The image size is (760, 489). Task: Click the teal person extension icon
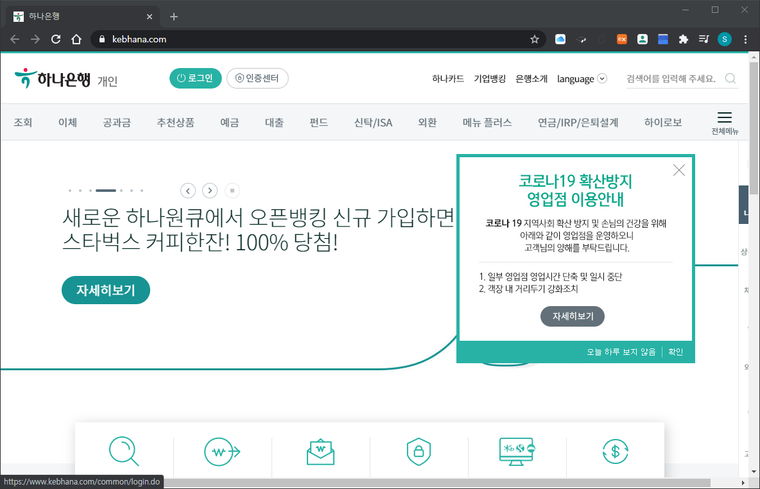pyautogui.click(x=643, y=39)
